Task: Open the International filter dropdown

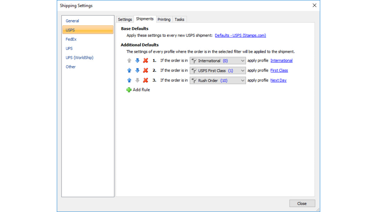Action: [242, 60]
